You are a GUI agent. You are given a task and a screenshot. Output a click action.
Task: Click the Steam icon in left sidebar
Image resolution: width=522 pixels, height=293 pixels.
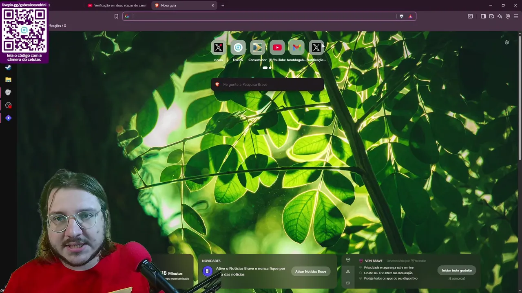(x=8, y=67)
